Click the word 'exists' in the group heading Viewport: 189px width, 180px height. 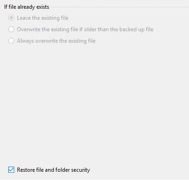[43, 7]
